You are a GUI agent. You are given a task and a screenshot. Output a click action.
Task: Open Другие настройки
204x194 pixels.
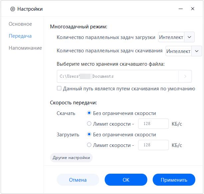pyautogui.click(x=71, y=158)
